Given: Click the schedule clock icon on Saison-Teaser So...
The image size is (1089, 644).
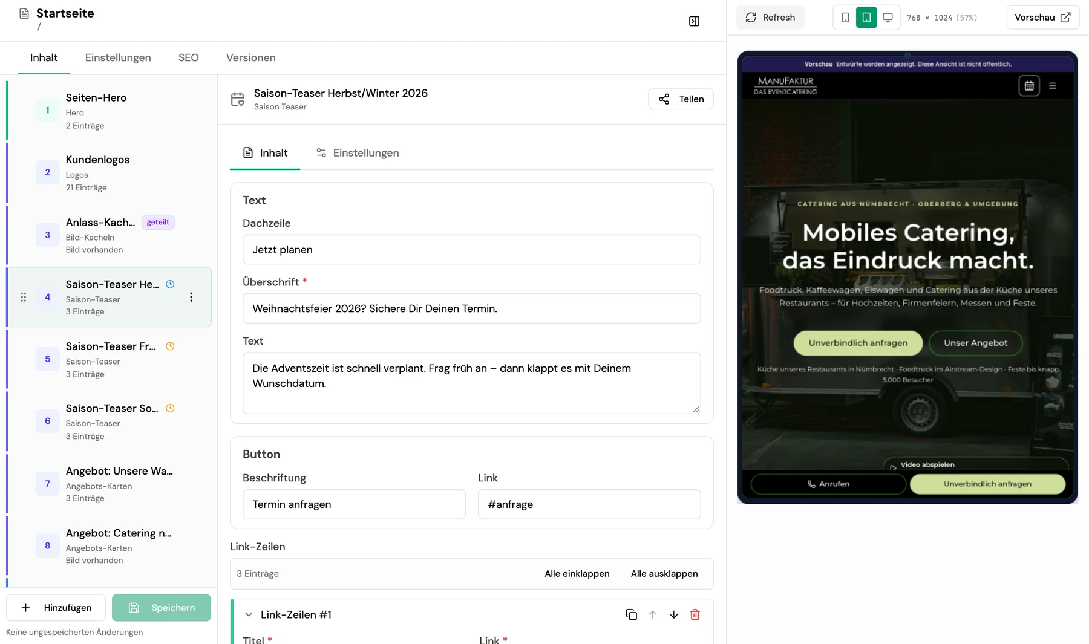Looking at the screenshot, I should pos(170,408).
